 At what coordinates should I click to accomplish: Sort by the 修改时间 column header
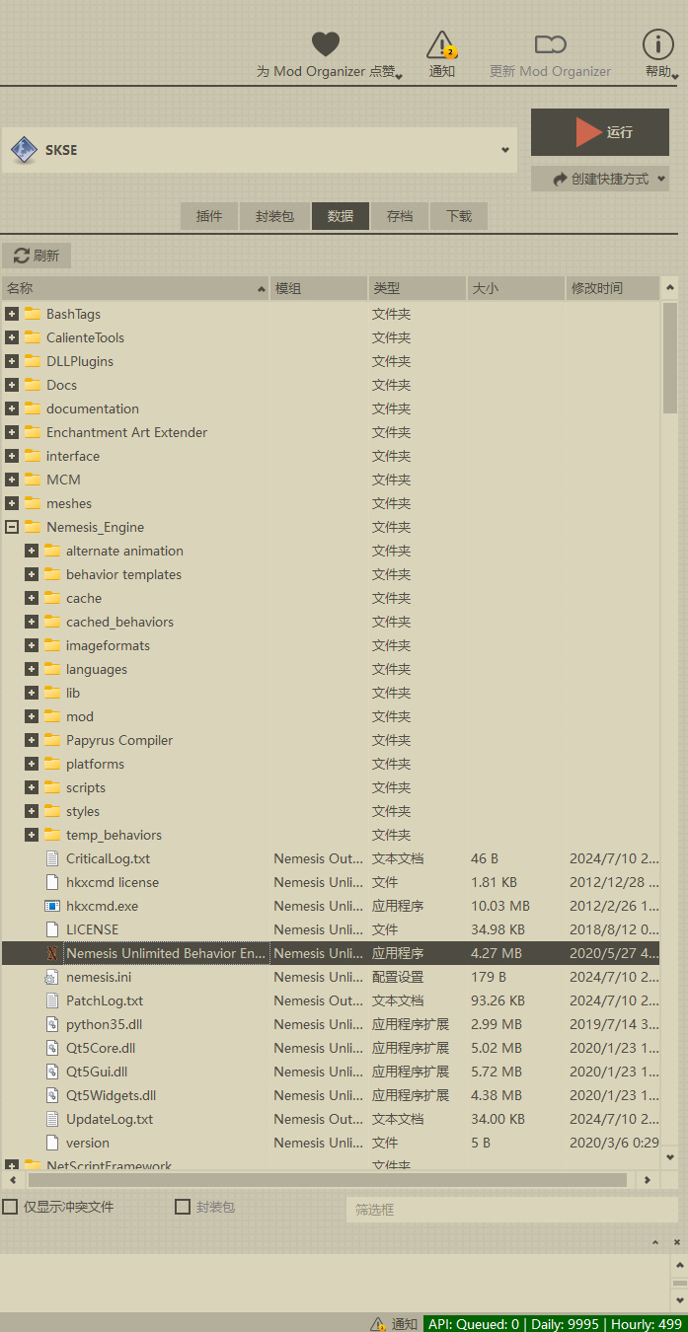pyautogui.click(x=612, y=288)
